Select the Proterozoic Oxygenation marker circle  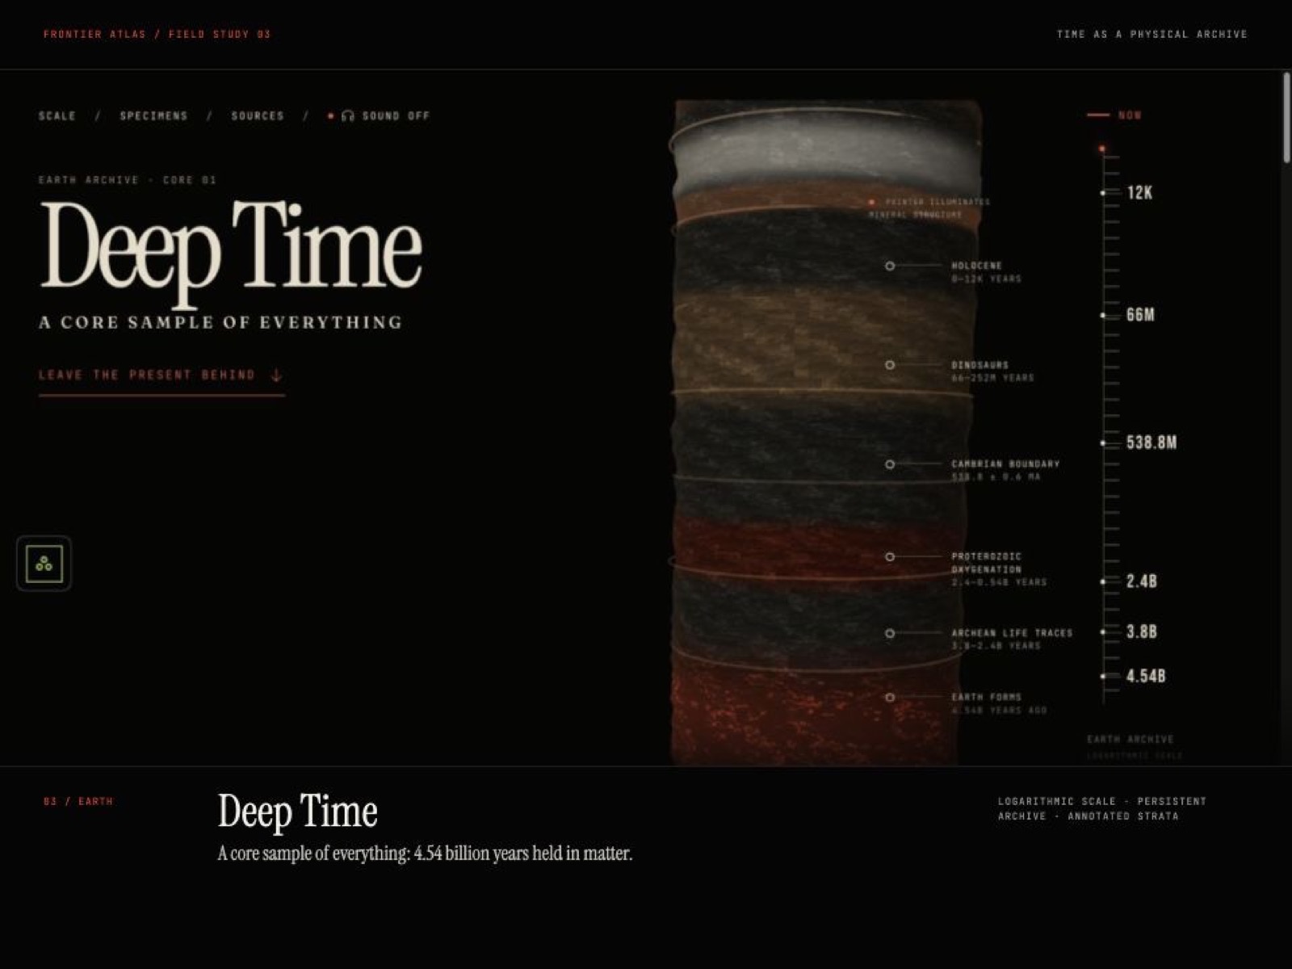click(890, 557)
